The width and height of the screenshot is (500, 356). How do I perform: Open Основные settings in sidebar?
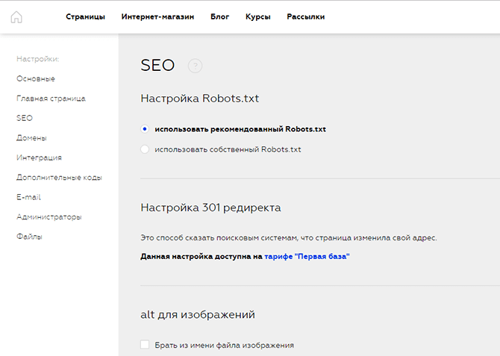tap(36, 79)
